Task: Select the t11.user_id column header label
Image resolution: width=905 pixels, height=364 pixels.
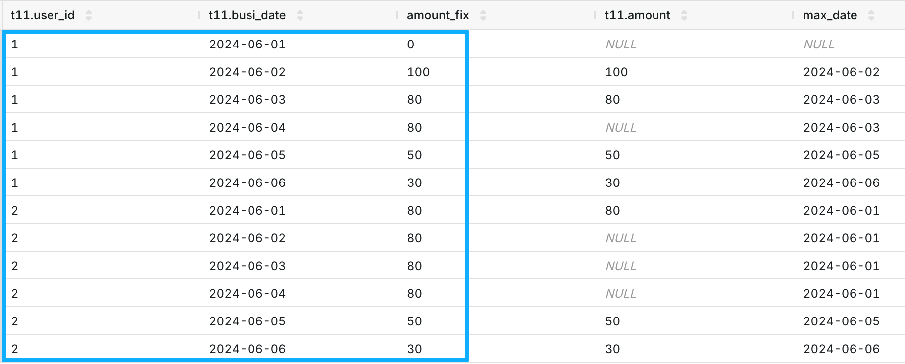Action: [43, 15]
